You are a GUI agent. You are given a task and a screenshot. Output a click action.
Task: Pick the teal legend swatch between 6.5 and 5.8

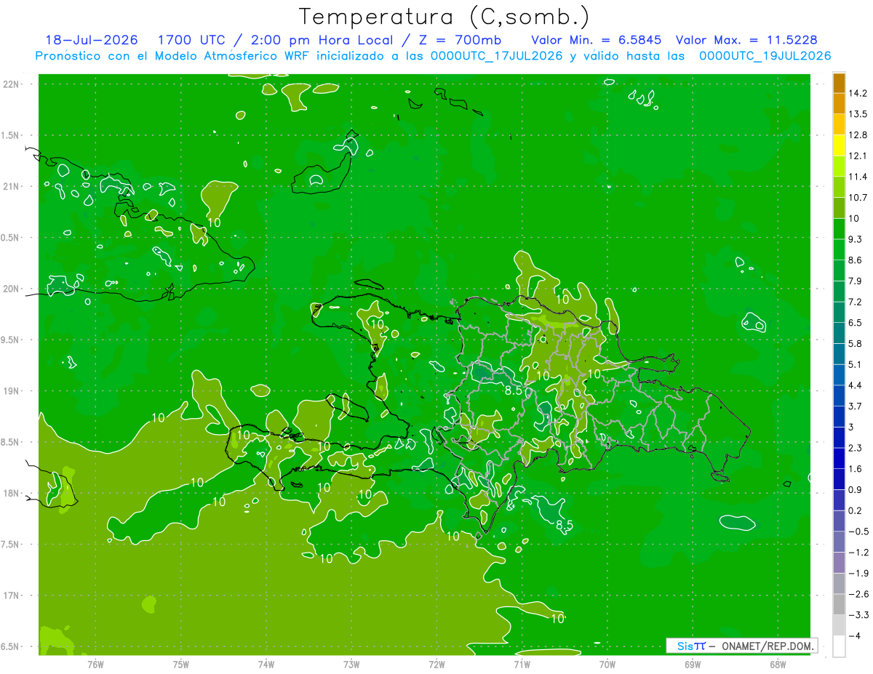[x=839, y=332]
